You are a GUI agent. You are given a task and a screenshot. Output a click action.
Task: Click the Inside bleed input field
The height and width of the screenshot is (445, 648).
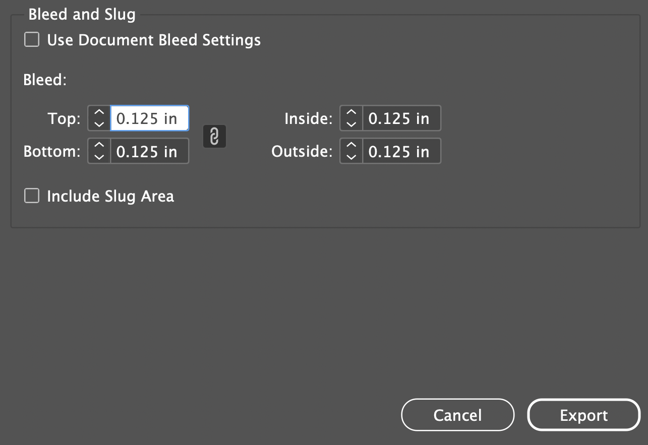[x=401, y=118]
